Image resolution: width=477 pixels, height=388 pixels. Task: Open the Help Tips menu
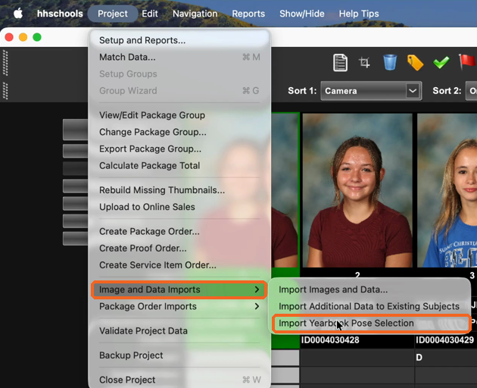(359, 14)
